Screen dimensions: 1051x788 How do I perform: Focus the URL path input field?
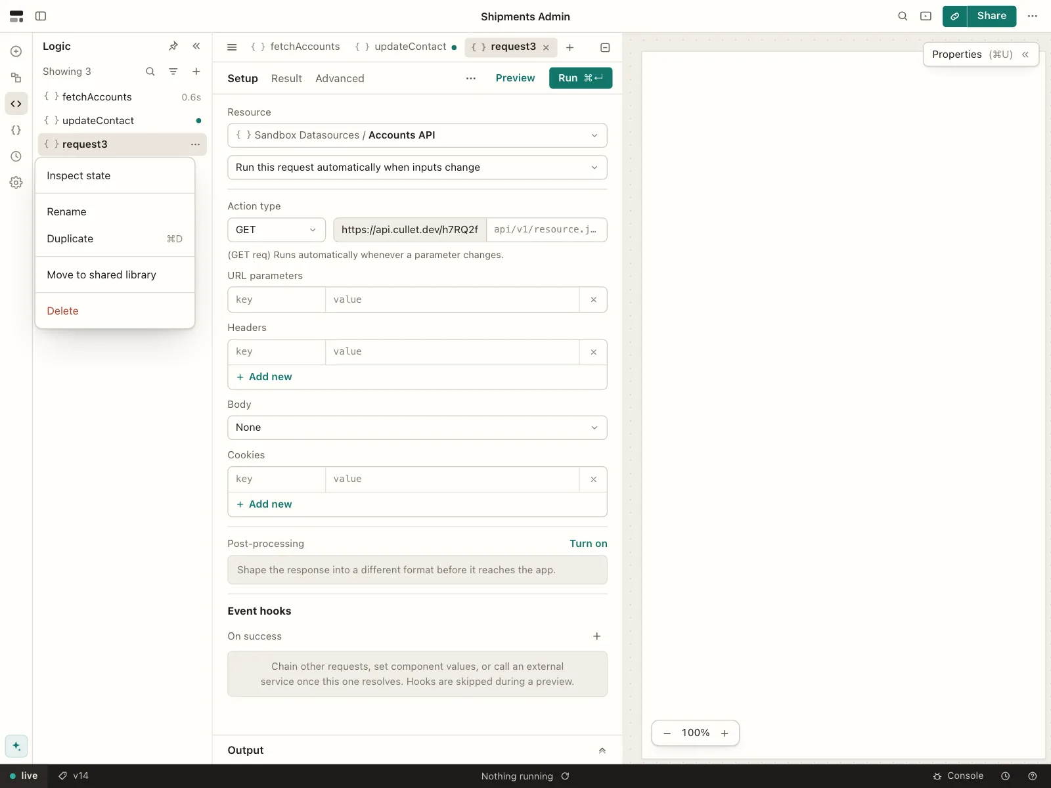coord(547,230)
